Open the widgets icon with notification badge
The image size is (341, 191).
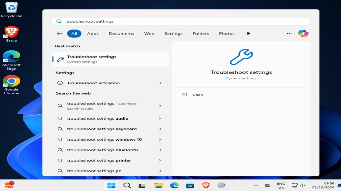[x=9, y=185]
